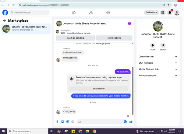The height and width of the screenshot is (134, 184).
Task: Click the 'Is this still available?' message
Action: click(x=73, y=53)
